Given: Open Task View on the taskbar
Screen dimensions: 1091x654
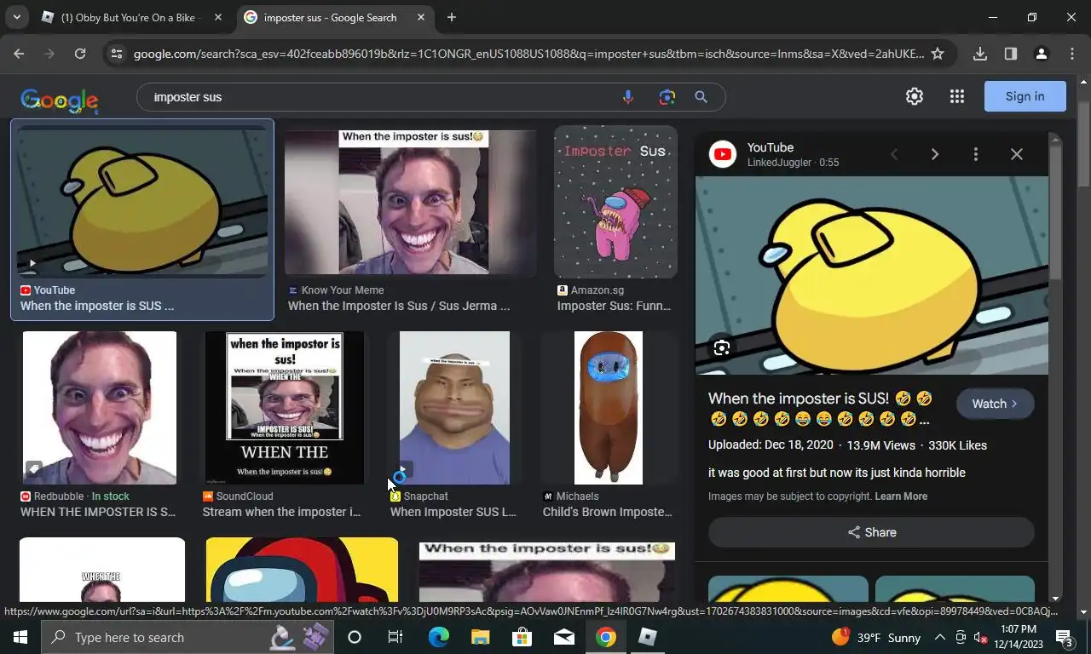Looking at the screenshot, I should tap(395, 637).
